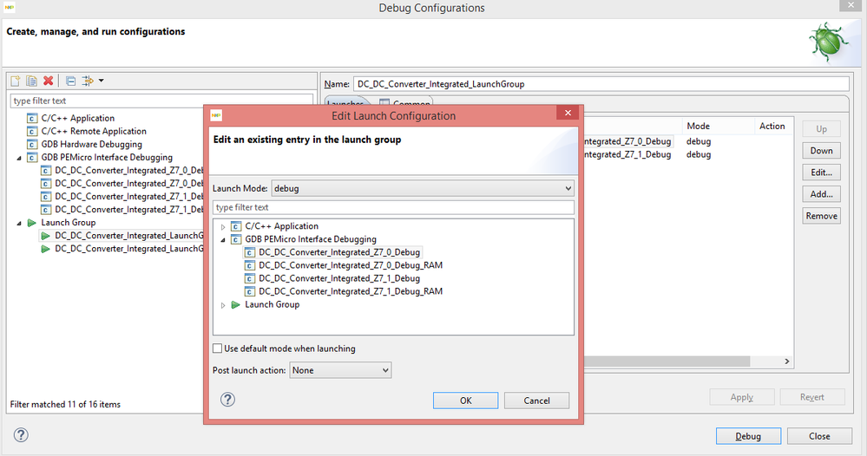Click the New launch configuration icon
Viewport: 867px width, 456px height.
16,81
